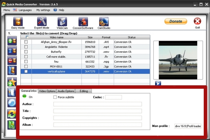The width and height of the screenshot is (210, 140).
Task: Sort by Status column header
Action: coord(132,37)
